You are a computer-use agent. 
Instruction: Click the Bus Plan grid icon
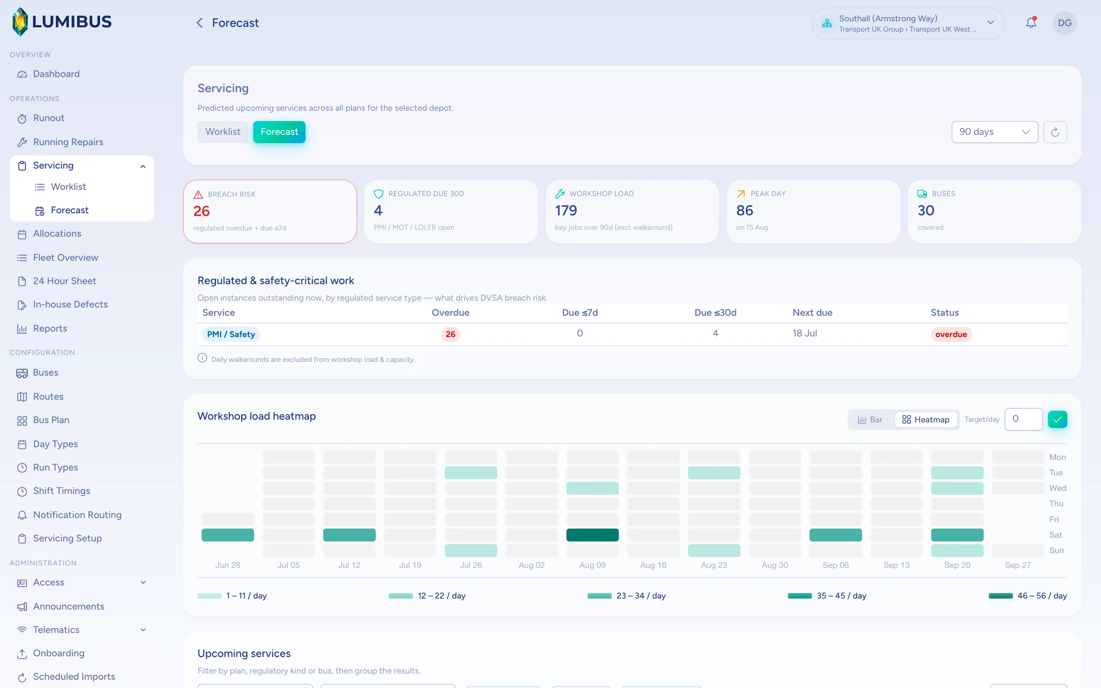point(22,420)
